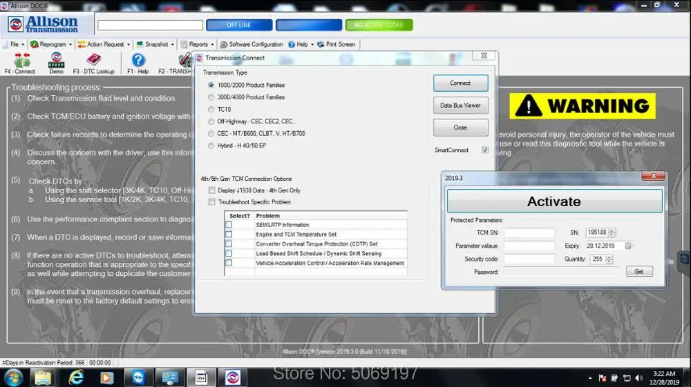
Task: Click the Reports menu icon
Action: point(184,44)
